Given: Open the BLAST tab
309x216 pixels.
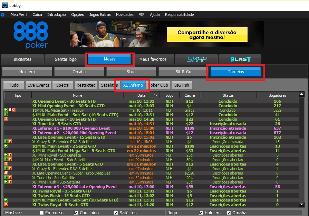Looking at the screenshot, I should pos(240,59).
